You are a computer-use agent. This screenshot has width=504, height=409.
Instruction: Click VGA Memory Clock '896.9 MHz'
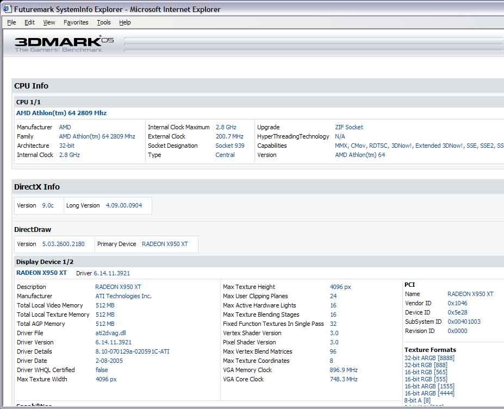344,370
